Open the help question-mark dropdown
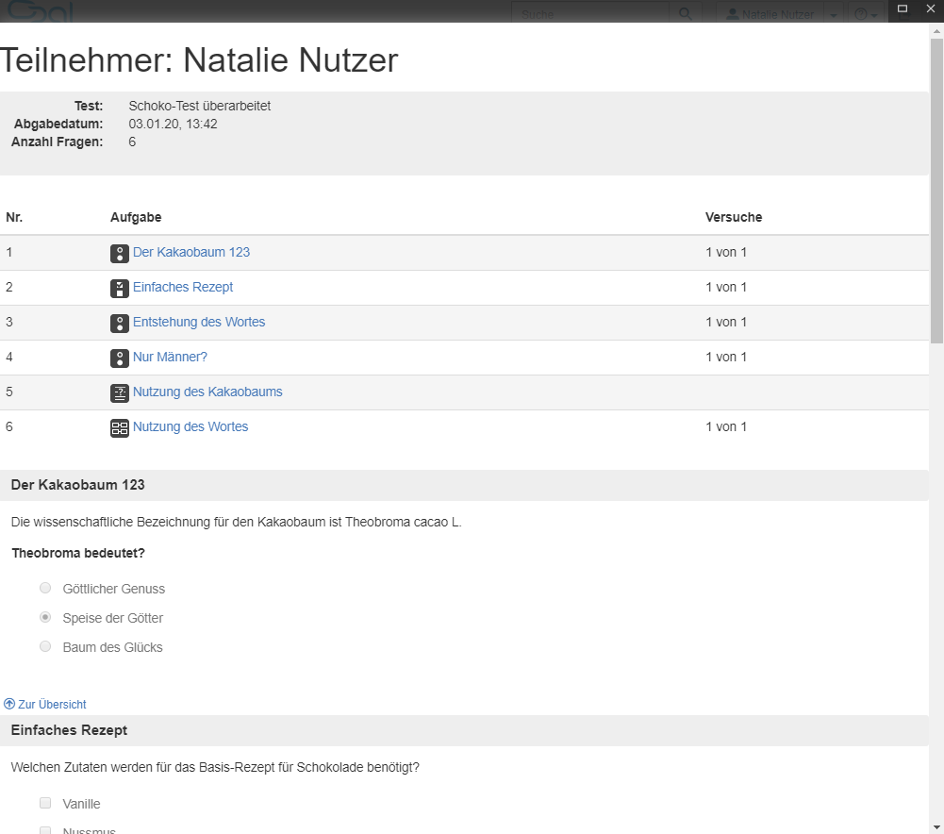The image size is (944, 834). click(865, 14)
